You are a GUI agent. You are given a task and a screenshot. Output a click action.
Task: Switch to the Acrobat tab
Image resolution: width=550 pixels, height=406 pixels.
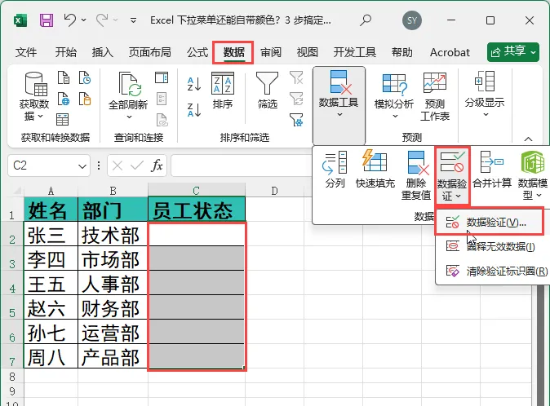pos(450,52)
